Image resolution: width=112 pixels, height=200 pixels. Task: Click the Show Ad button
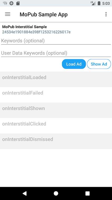(x=99, y=64)
